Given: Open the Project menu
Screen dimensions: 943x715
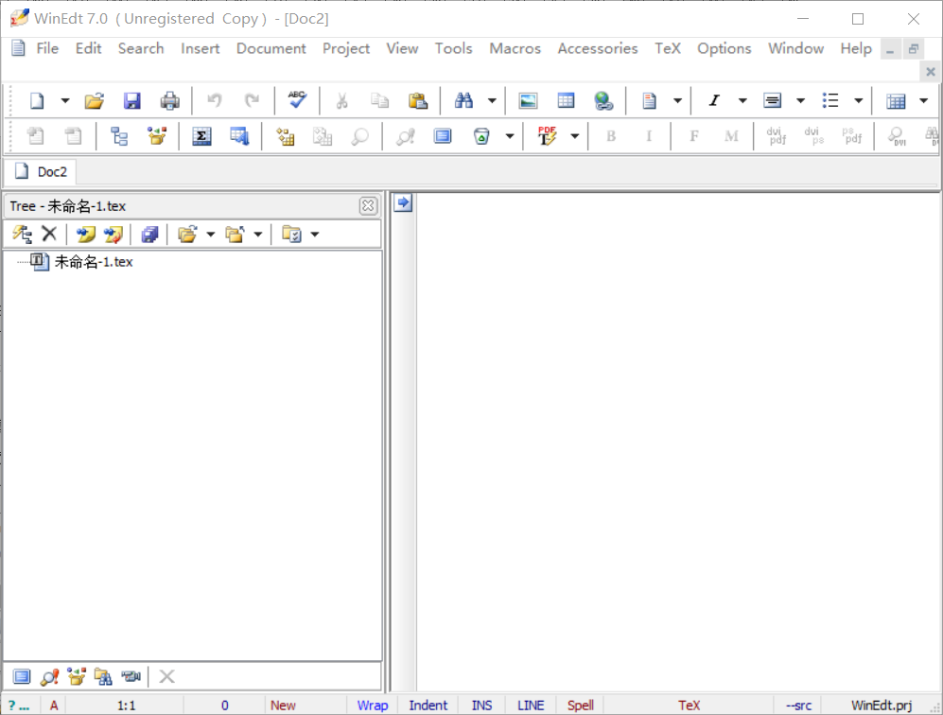Looking at the screenshot, I should point(346,48).
